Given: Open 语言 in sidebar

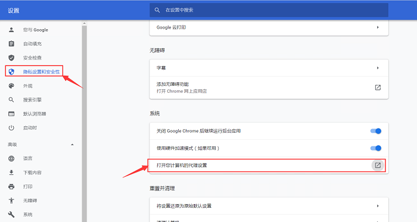Looking at the screenshot, I should (x=27, y=158).
